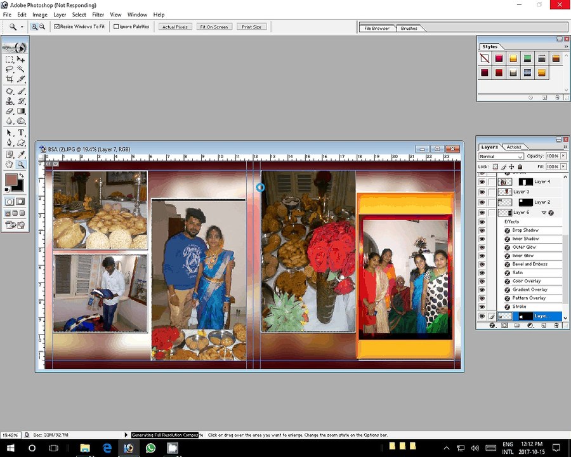Hide Layer 3 visibility eye
This screenshot has width=571, height=457.
482,192
